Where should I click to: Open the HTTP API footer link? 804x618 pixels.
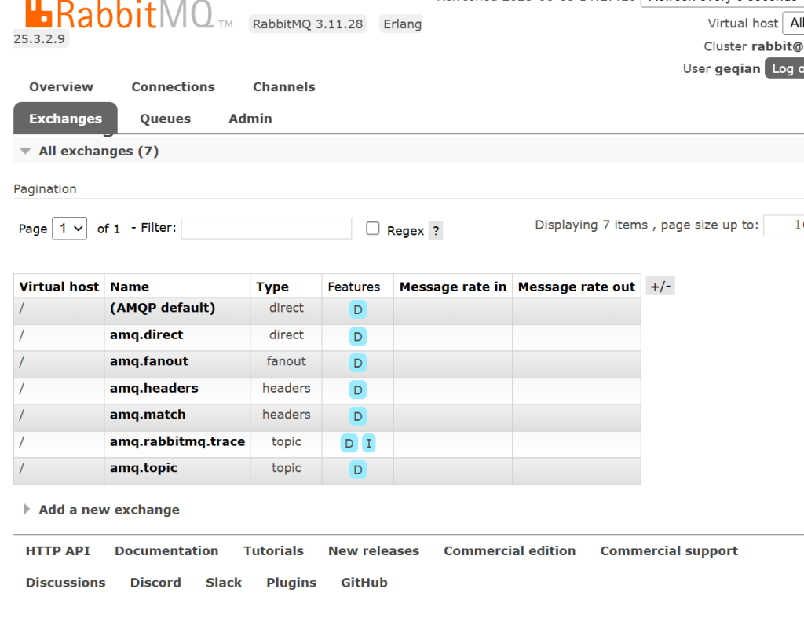pyautogui.click(x=58, y=551)
